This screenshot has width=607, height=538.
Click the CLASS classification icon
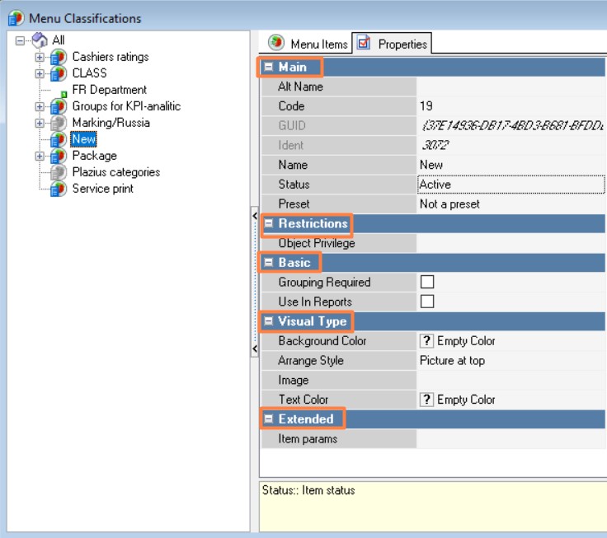click(58, 73)
